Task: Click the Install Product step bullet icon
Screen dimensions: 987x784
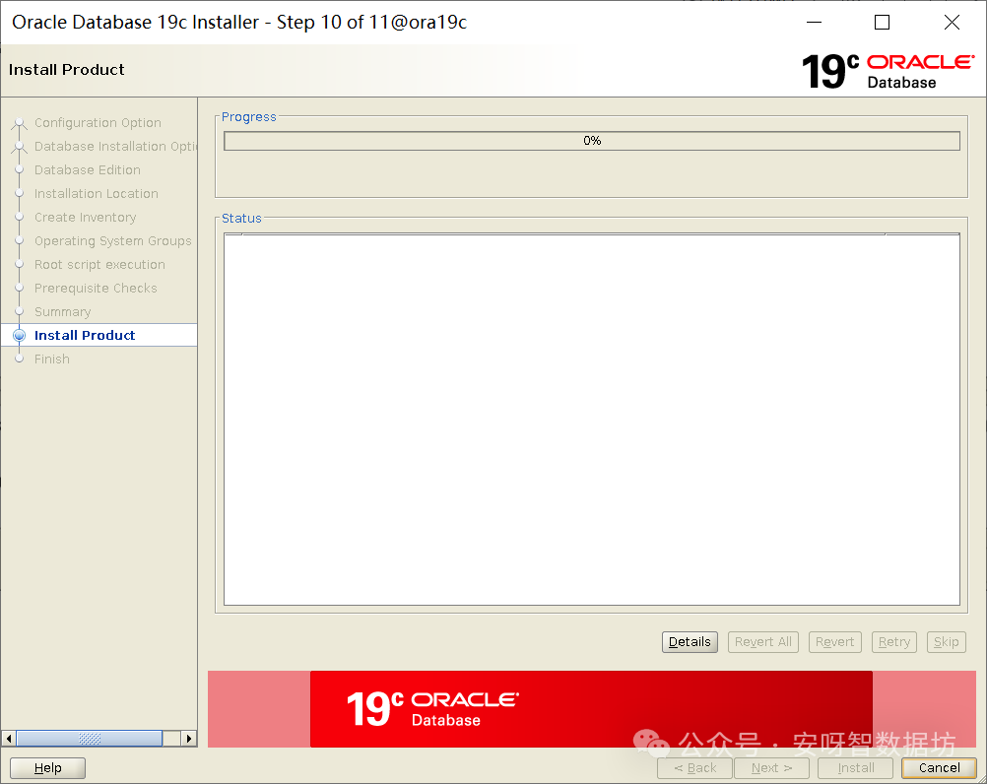Action: coord(20,336)
